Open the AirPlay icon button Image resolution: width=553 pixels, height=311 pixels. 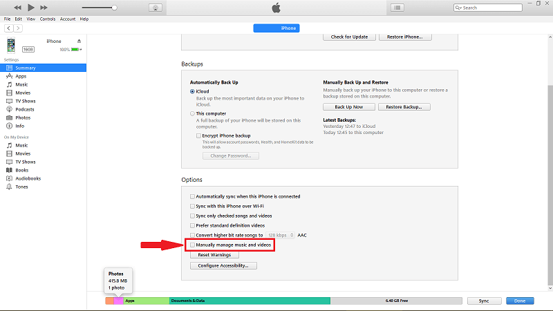click(x=155, y=8)
